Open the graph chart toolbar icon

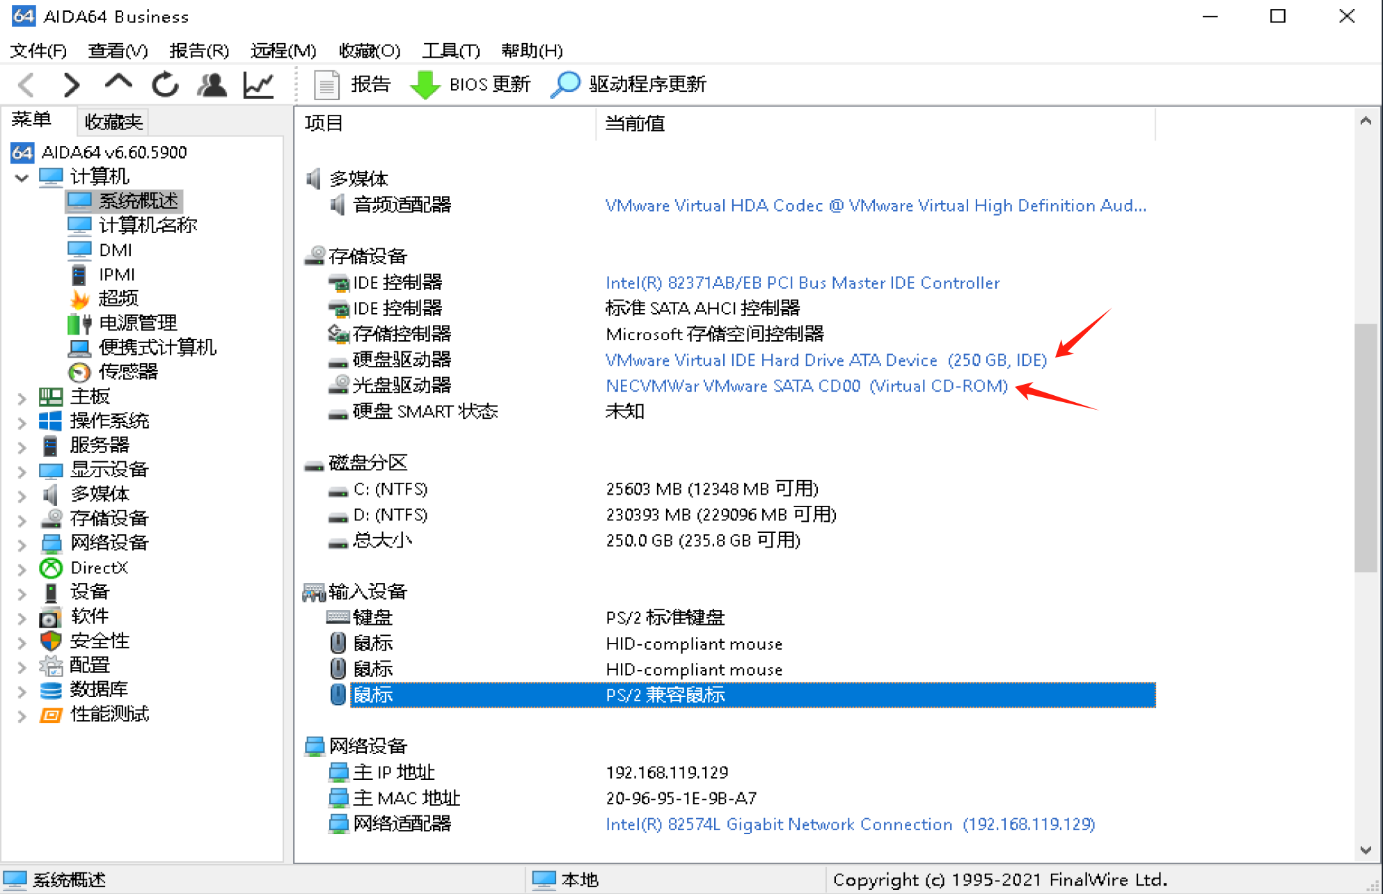(258, 85)
